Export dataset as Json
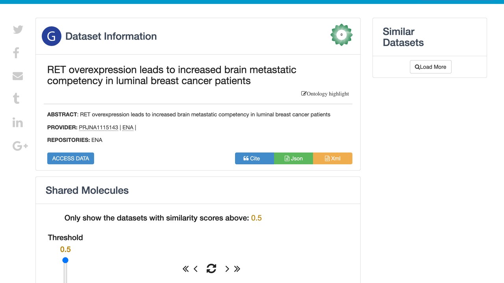The height and width of the screenshot is (283, 504). tap(293, 158)
